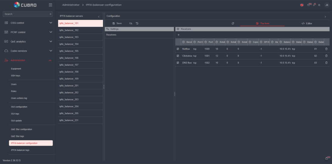Toggle the Netflow row checkbox

coord(178,49)
